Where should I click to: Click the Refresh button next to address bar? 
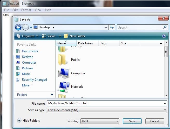(112, 27)
